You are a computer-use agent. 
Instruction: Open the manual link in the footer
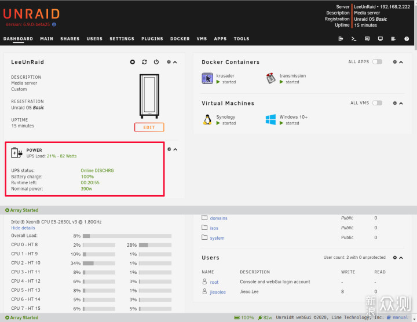pyautogui.click(x=400, y=317)
